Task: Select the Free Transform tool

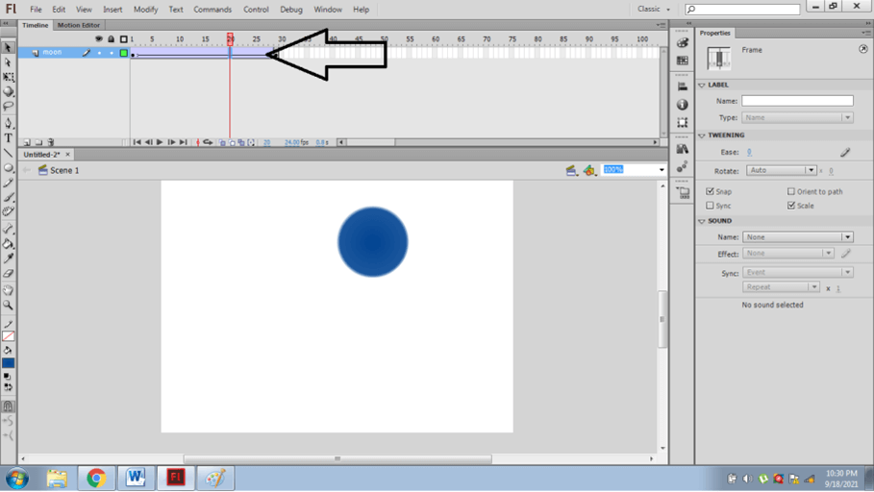Action: pos(8,77)
